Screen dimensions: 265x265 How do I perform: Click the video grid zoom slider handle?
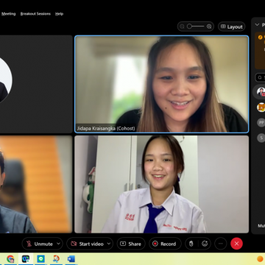189,26
